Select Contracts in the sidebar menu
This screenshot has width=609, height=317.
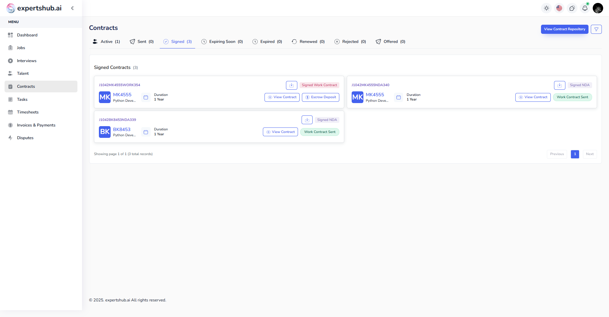coord(41,86)
